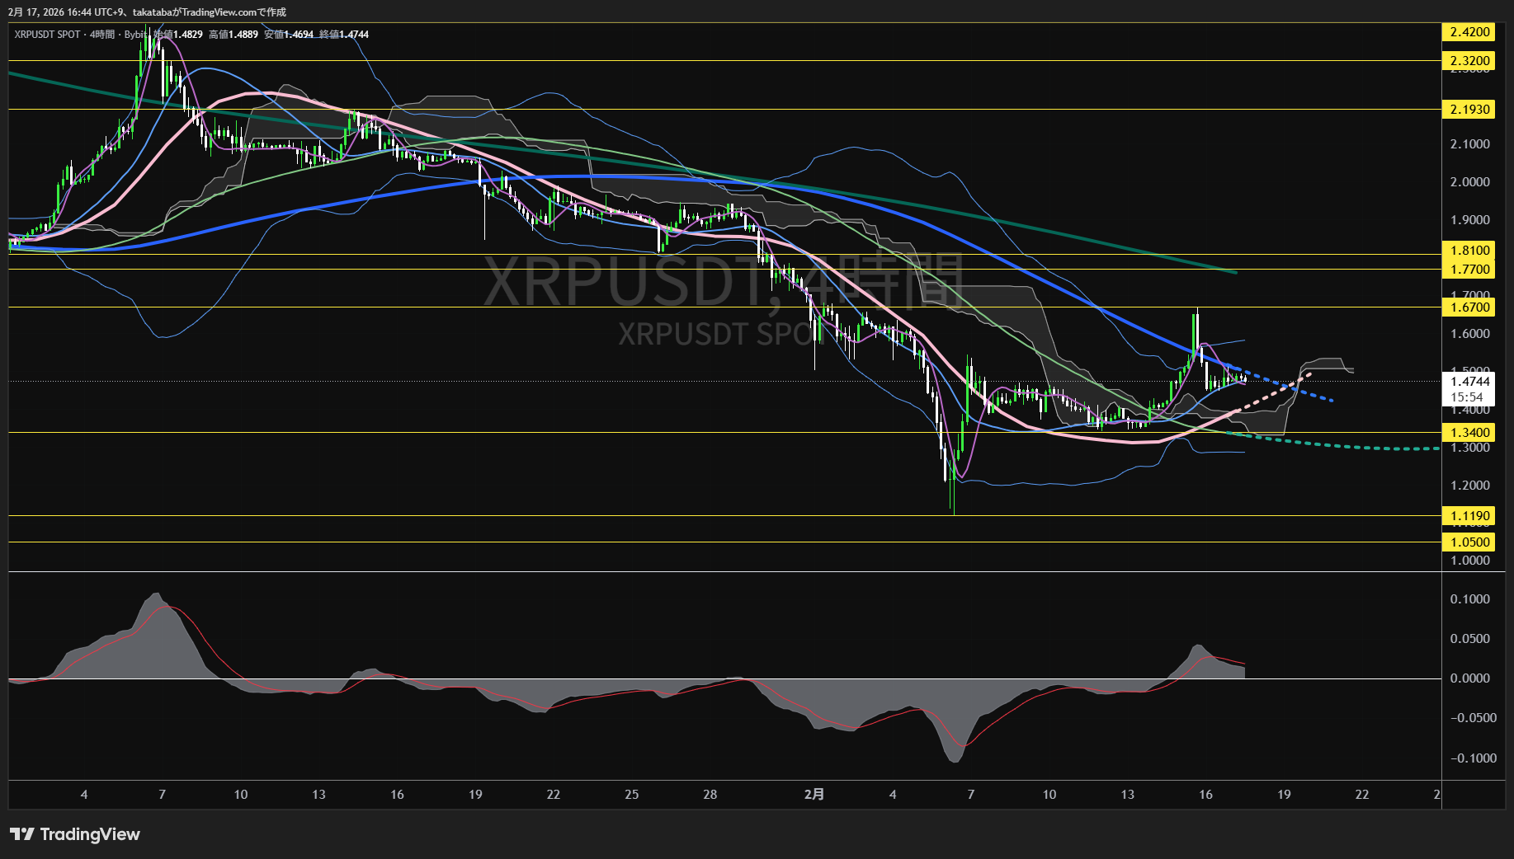This screenshot has height=859, width=1514.
Task: Click the 2.0000 tick on price scale
Action: [x=1469, y=182]
